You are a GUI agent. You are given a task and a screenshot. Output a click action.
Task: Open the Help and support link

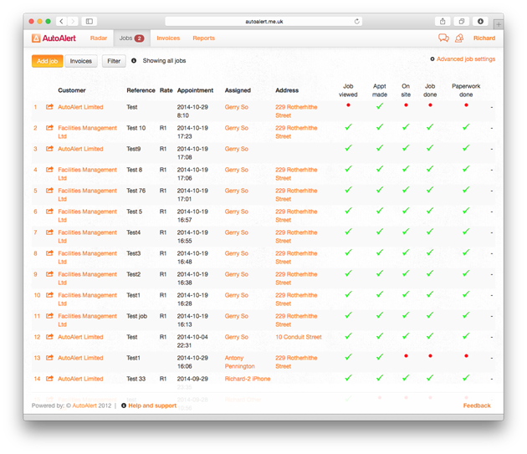pyautogui.click(x=152, y=406)
